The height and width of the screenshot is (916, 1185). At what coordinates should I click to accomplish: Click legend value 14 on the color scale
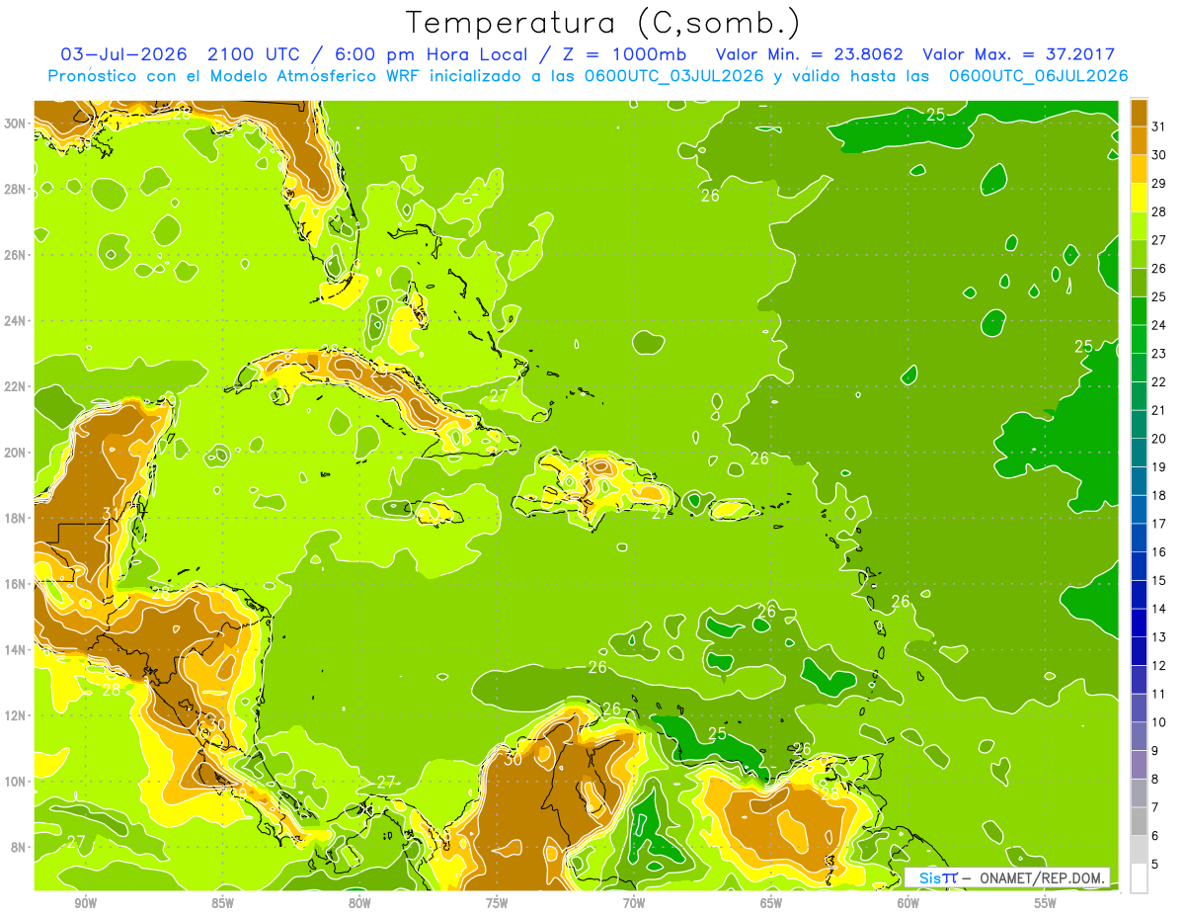pos(1158,609)
